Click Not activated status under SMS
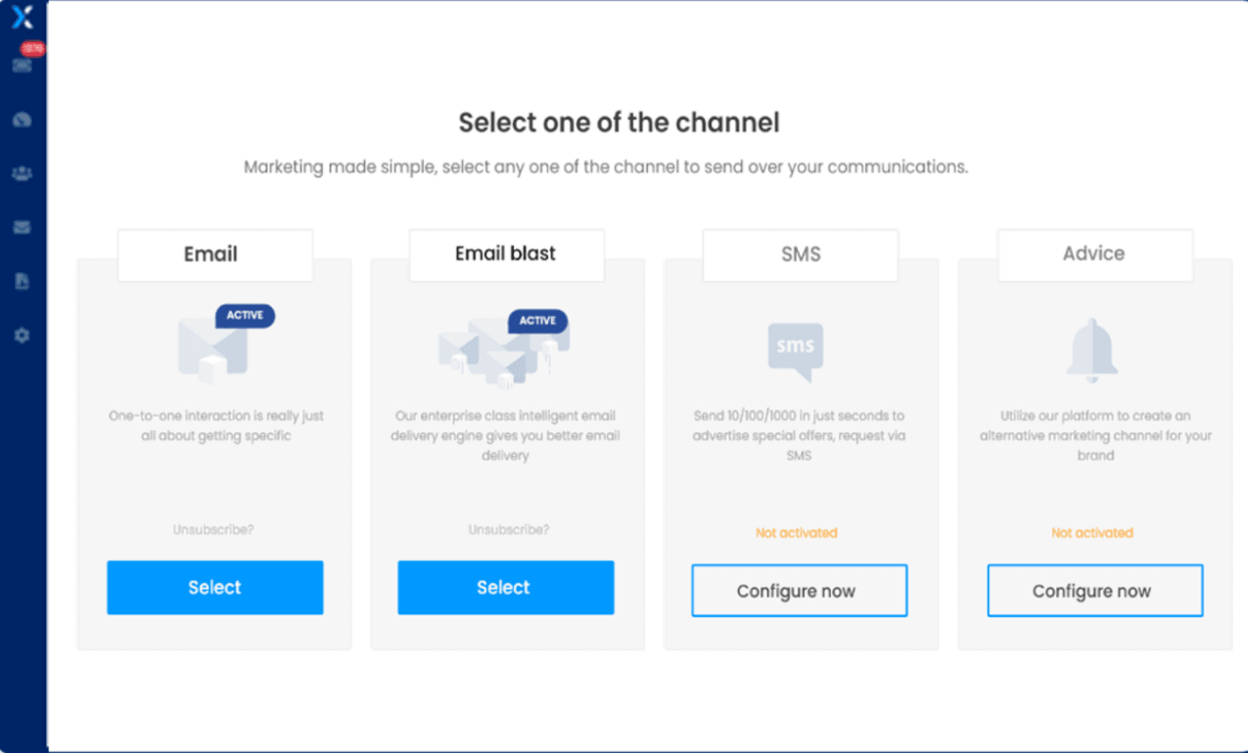 tap(797, 533)
